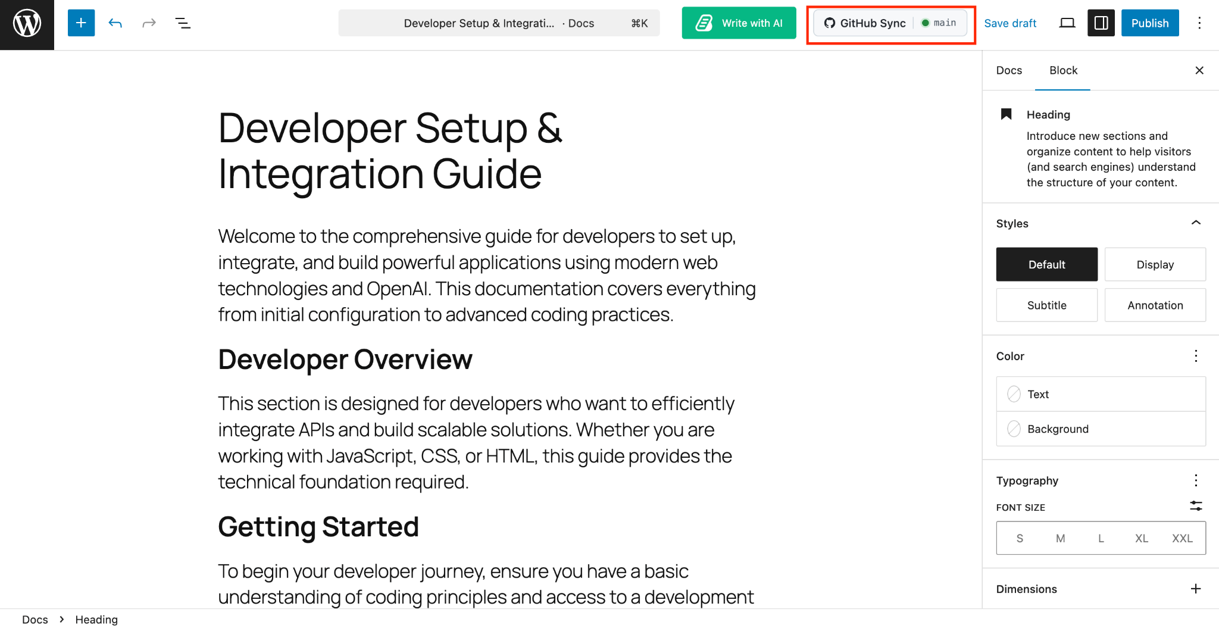Choose font size L
The width and height of the screenshot is (1219, 628).
(1101, 538)
